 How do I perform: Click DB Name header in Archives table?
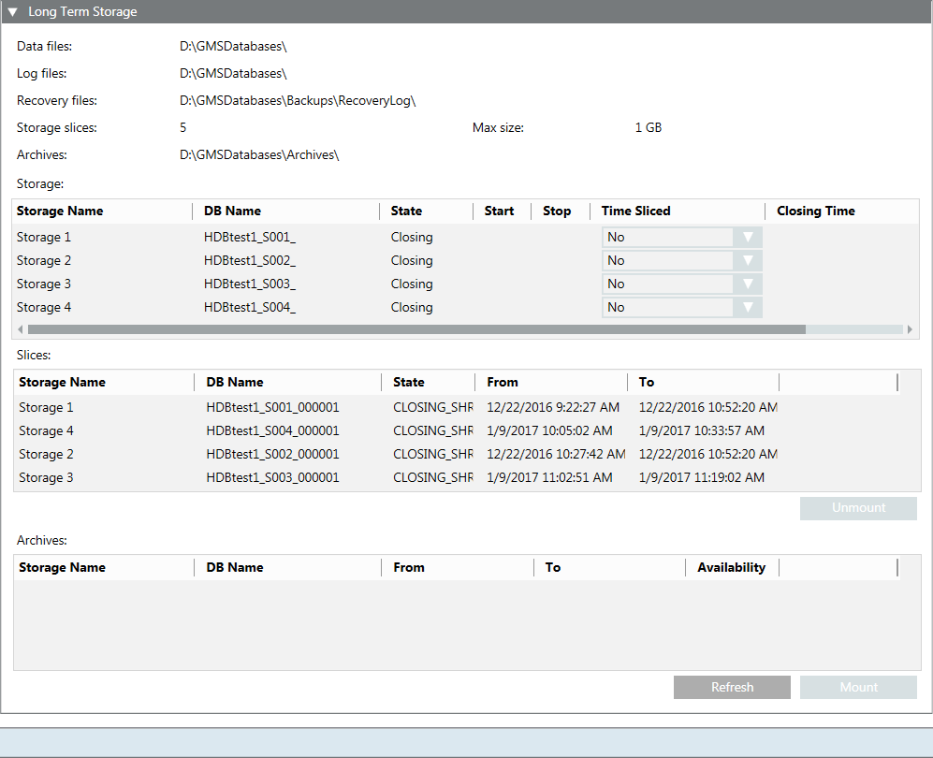coord(234,568)
